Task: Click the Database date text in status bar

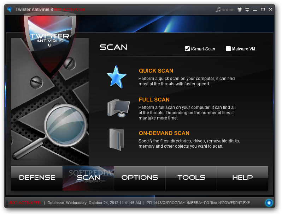Action: (94, 203)
